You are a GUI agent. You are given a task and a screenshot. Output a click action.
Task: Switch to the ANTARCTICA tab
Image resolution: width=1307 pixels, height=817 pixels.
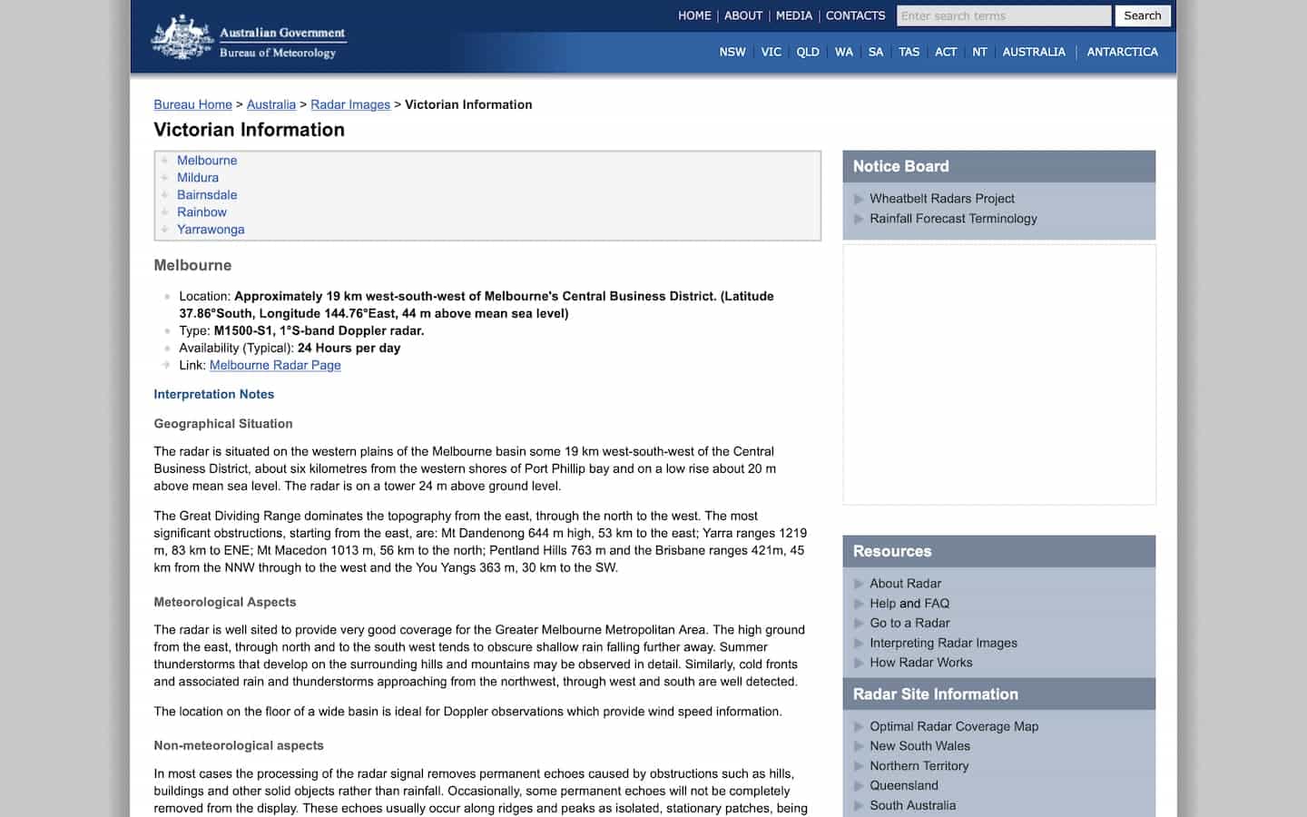(x=1122, y=52)
